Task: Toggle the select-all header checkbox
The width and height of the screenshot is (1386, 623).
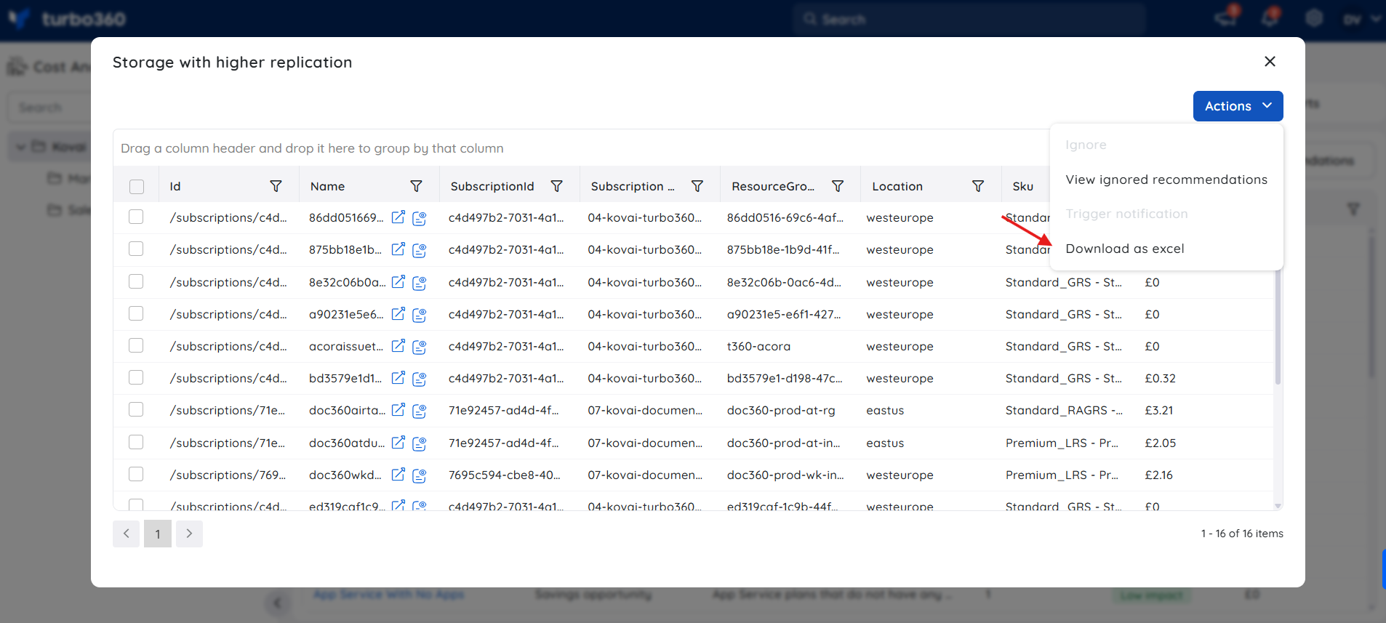Action: pos(137,187)
